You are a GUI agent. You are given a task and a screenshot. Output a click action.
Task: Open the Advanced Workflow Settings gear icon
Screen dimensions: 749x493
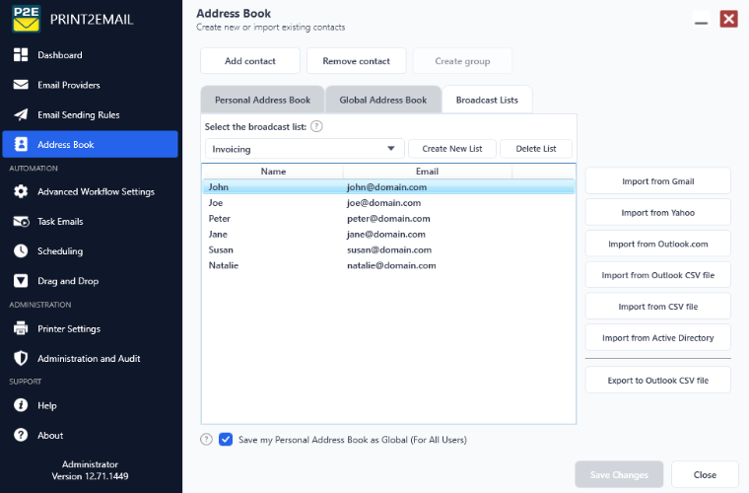click(x=21, y=191)
